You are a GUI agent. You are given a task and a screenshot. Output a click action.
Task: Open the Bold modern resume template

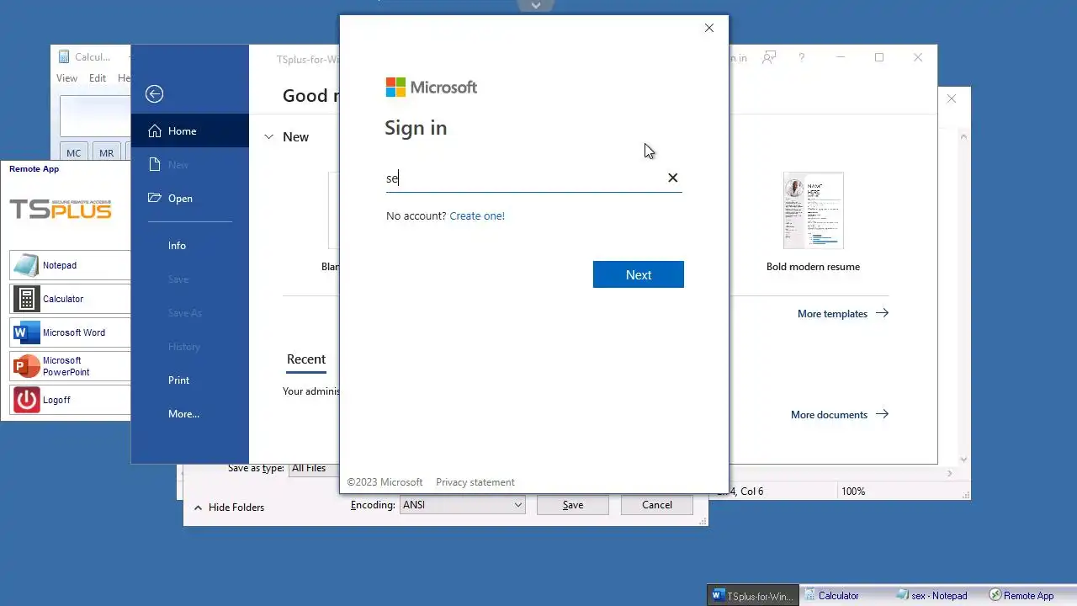pos(813,221)
